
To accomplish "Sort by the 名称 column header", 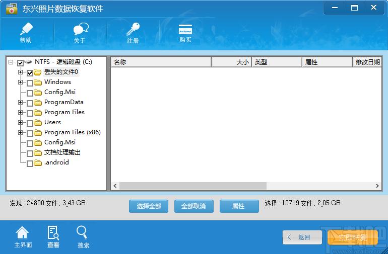I will tap(161, 62).
